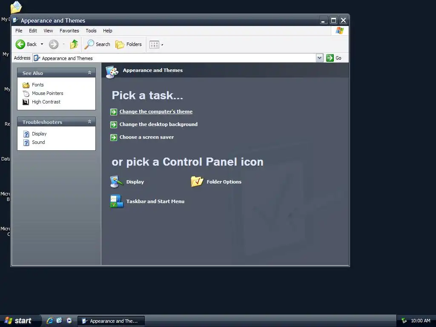The image size is (436, 327).
Task: Launch Windows Media Player from Quick Launch
Action: click(69, 321)
